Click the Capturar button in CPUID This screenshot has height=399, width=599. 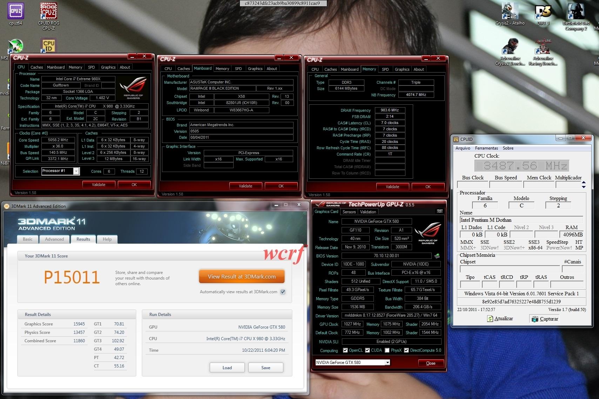(545, 319)
